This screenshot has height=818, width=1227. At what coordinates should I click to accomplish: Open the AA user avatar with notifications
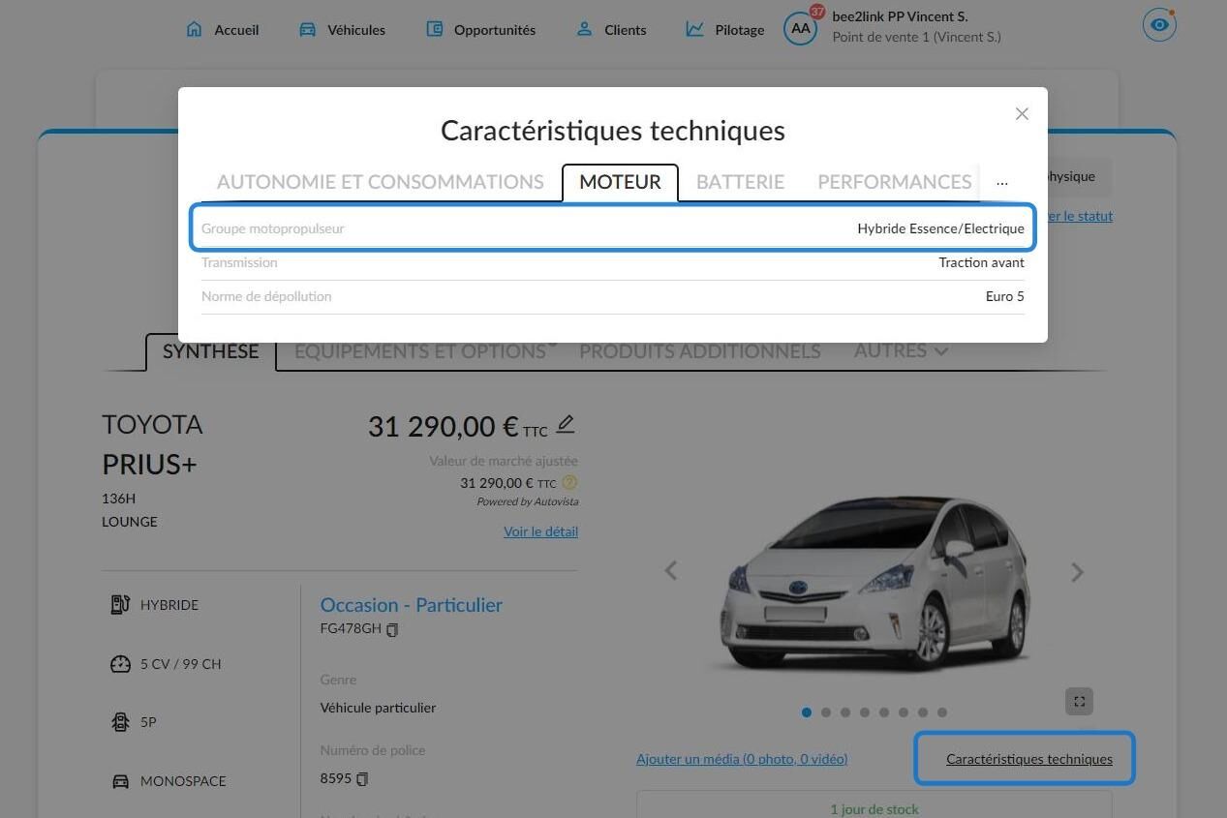point(801,28)
